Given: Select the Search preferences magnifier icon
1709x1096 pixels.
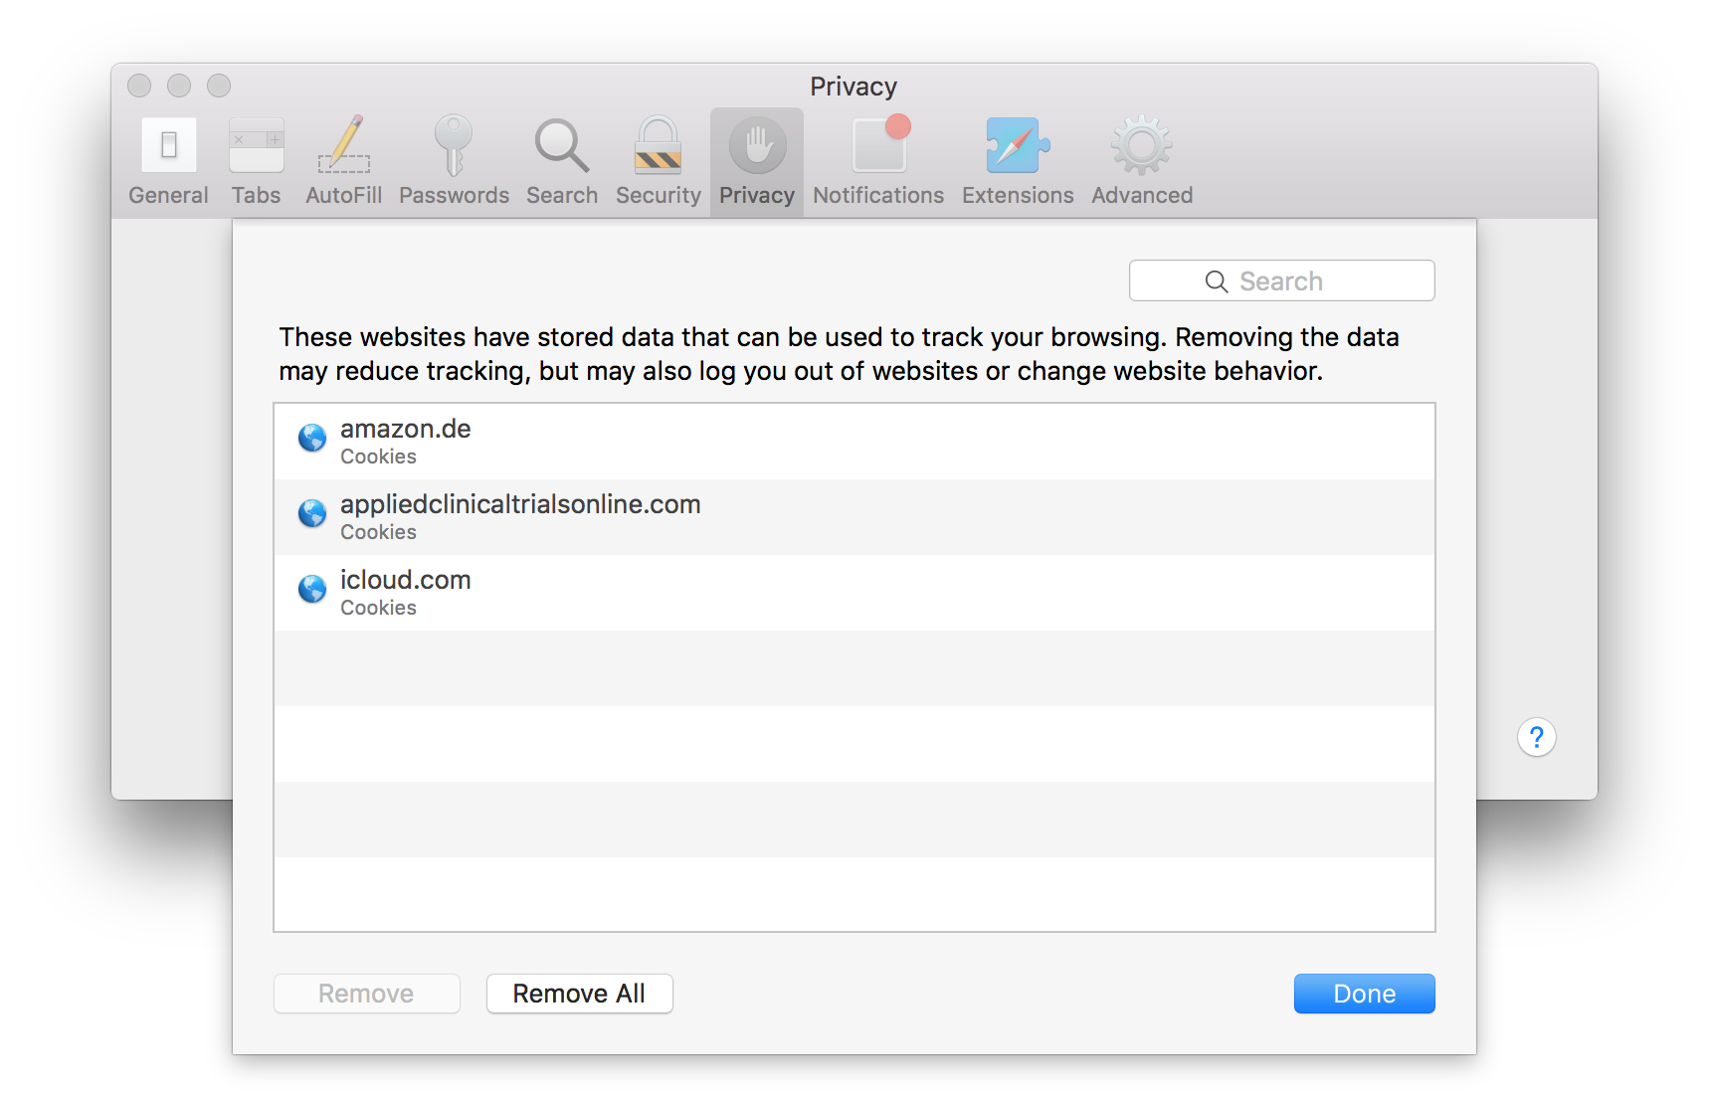Looking at the screenshot, I should coord(562,161).
